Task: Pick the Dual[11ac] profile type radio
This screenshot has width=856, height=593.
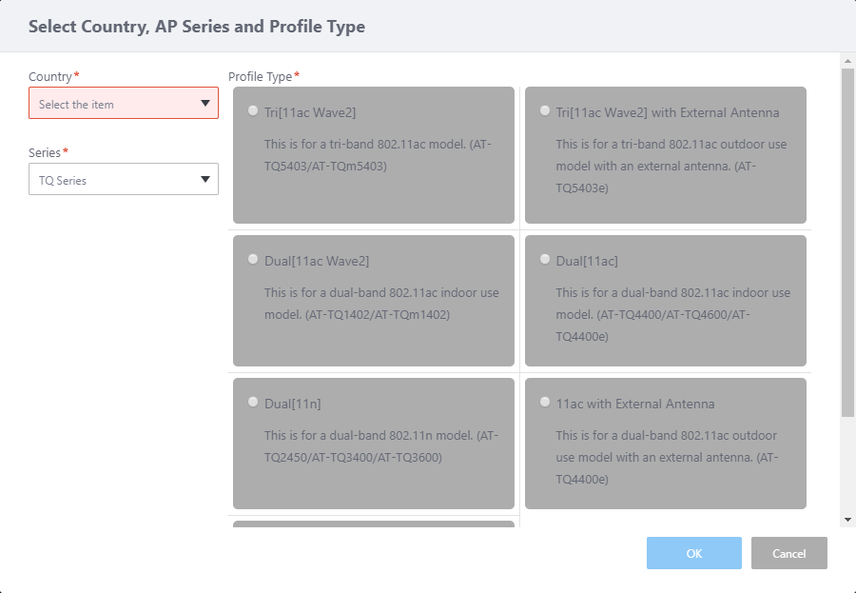Action: (x=544, y=259)
